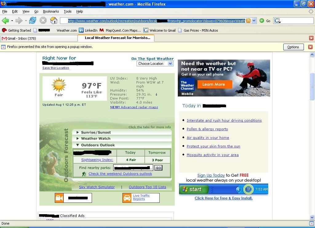Open the View menu
Screen dimensions: 315x228
(26, 11)
